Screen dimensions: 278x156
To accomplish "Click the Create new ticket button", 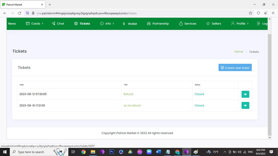I will click(x=235, y=68).
